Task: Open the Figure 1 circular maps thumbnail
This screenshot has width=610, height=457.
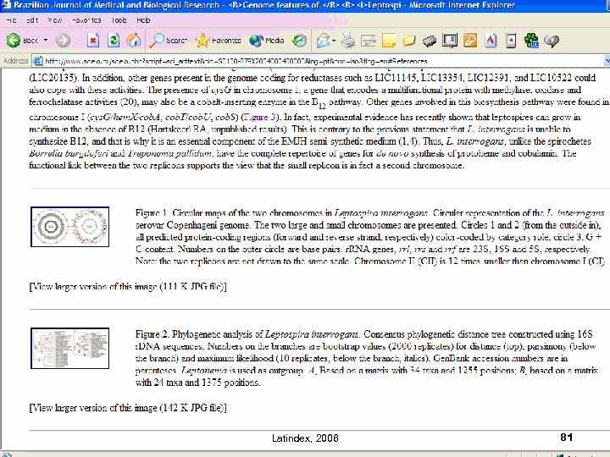Action: tap(69, 227)
